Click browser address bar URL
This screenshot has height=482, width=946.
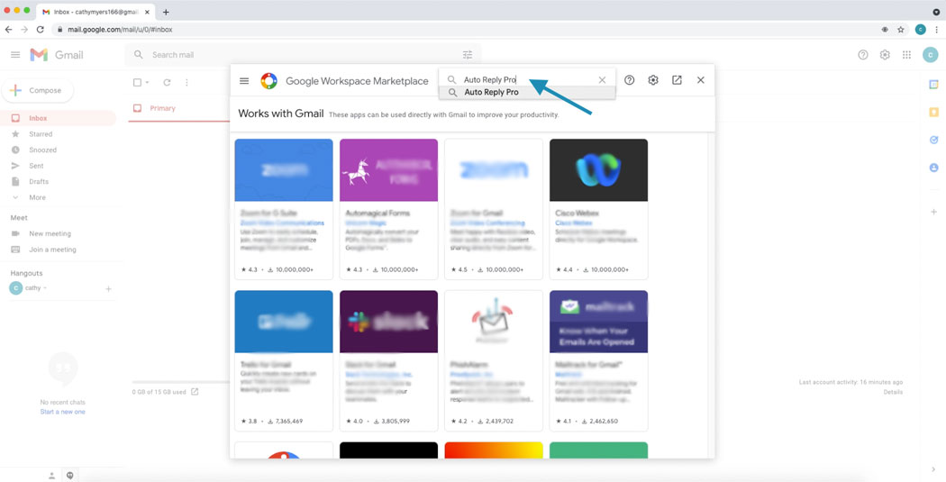(x=120, y=29)
